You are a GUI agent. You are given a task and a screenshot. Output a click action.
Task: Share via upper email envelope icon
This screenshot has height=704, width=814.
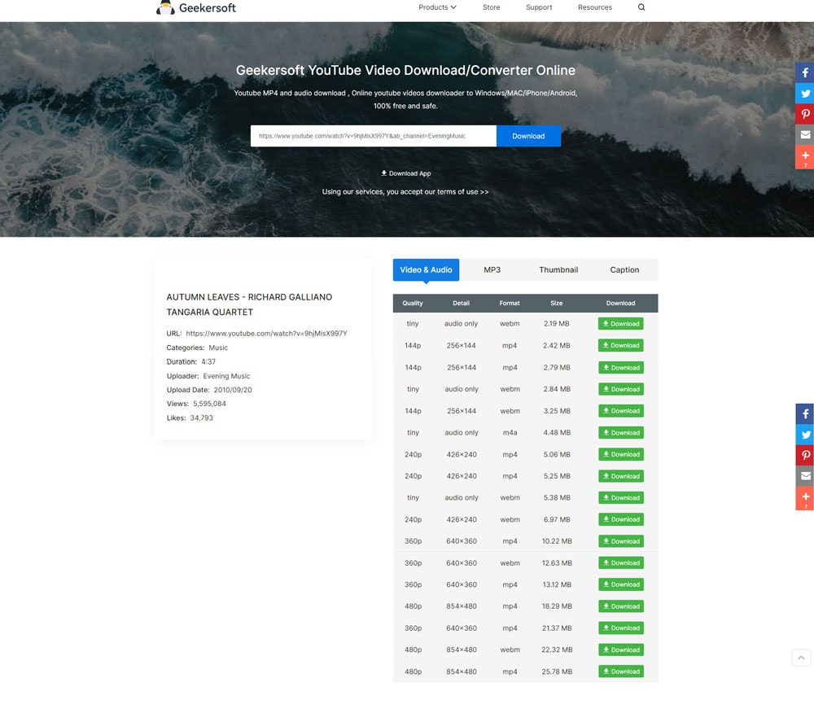(x=805, y=135)
